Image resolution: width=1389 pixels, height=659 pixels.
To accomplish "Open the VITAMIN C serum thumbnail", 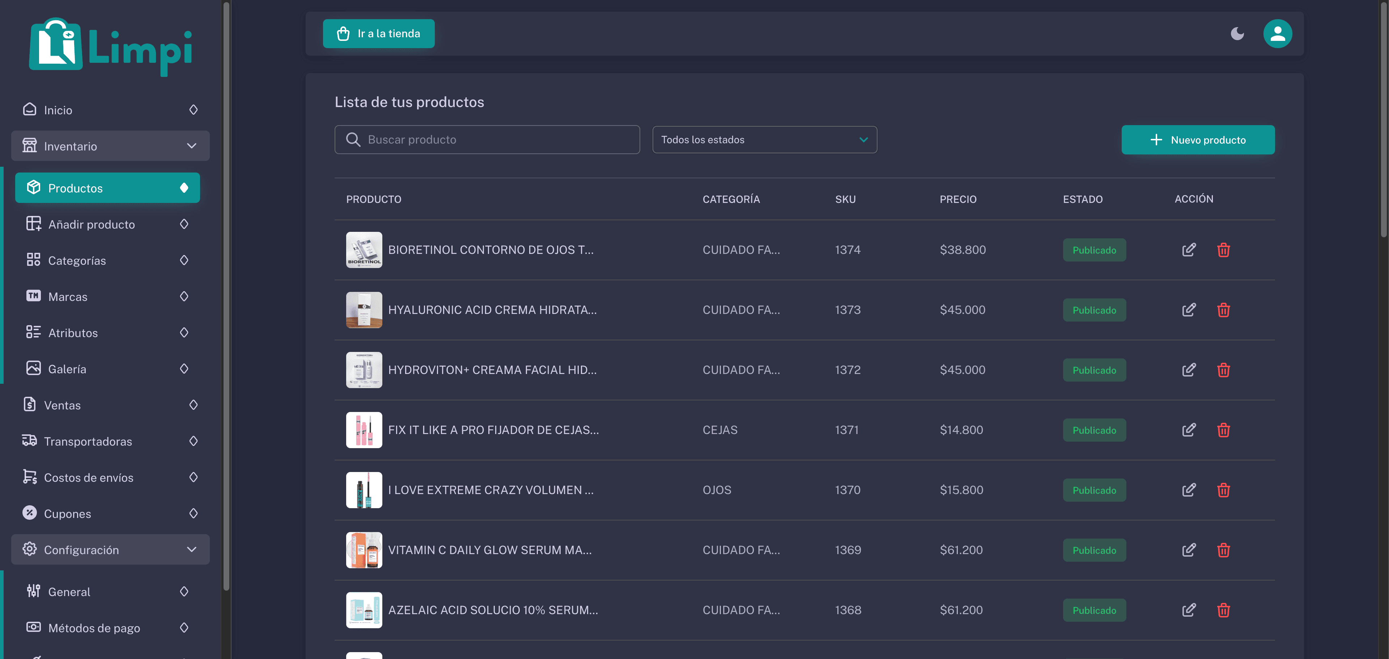I will point(364,550).
